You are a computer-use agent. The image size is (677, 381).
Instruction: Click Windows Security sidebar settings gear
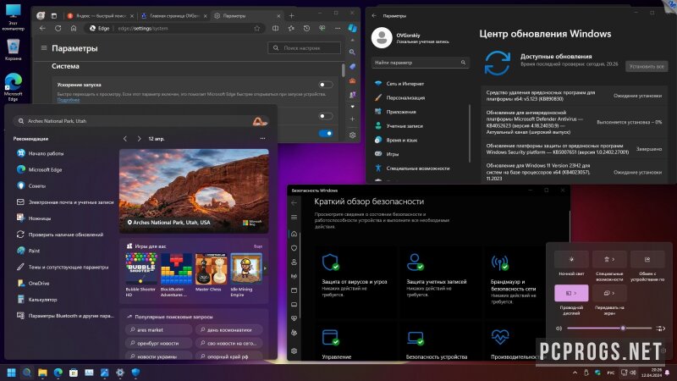294,351
